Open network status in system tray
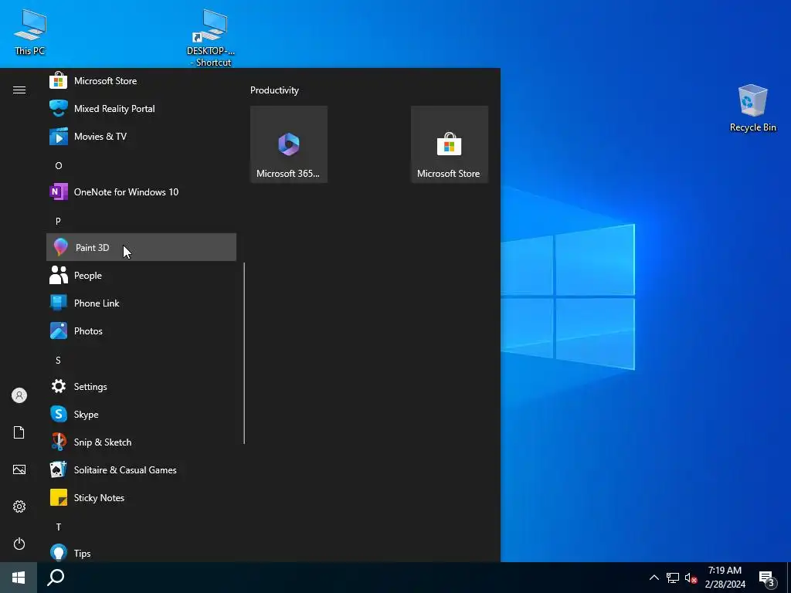 (x=673, y=578)
